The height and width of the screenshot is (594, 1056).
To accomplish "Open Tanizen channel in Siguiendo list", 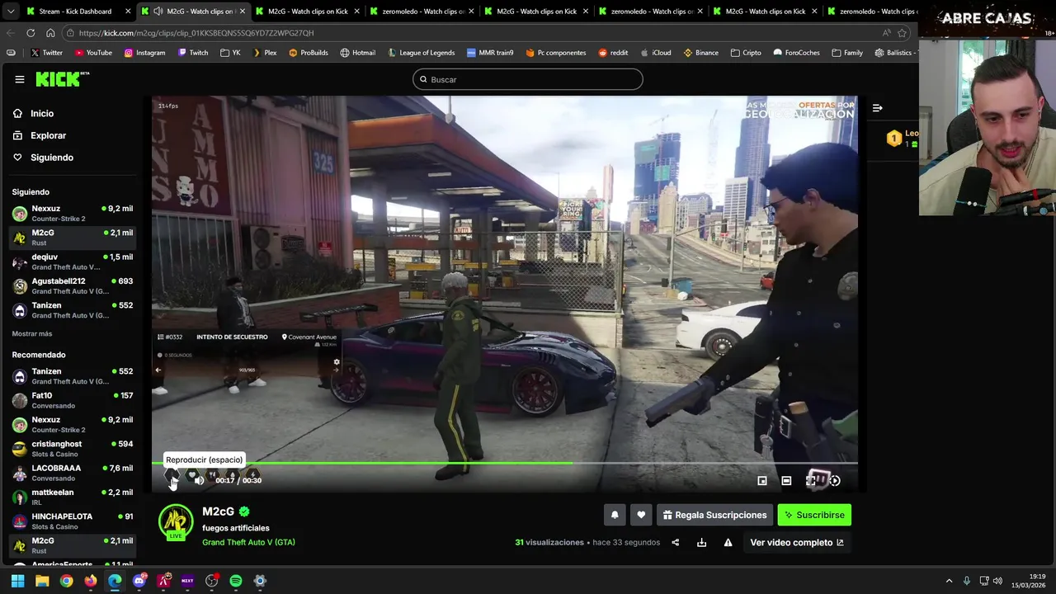I will [x=73, y=310].
